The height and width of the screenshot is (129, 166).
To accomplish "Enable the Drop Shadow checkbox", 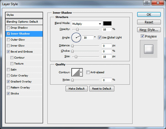I will pos(8,28).
